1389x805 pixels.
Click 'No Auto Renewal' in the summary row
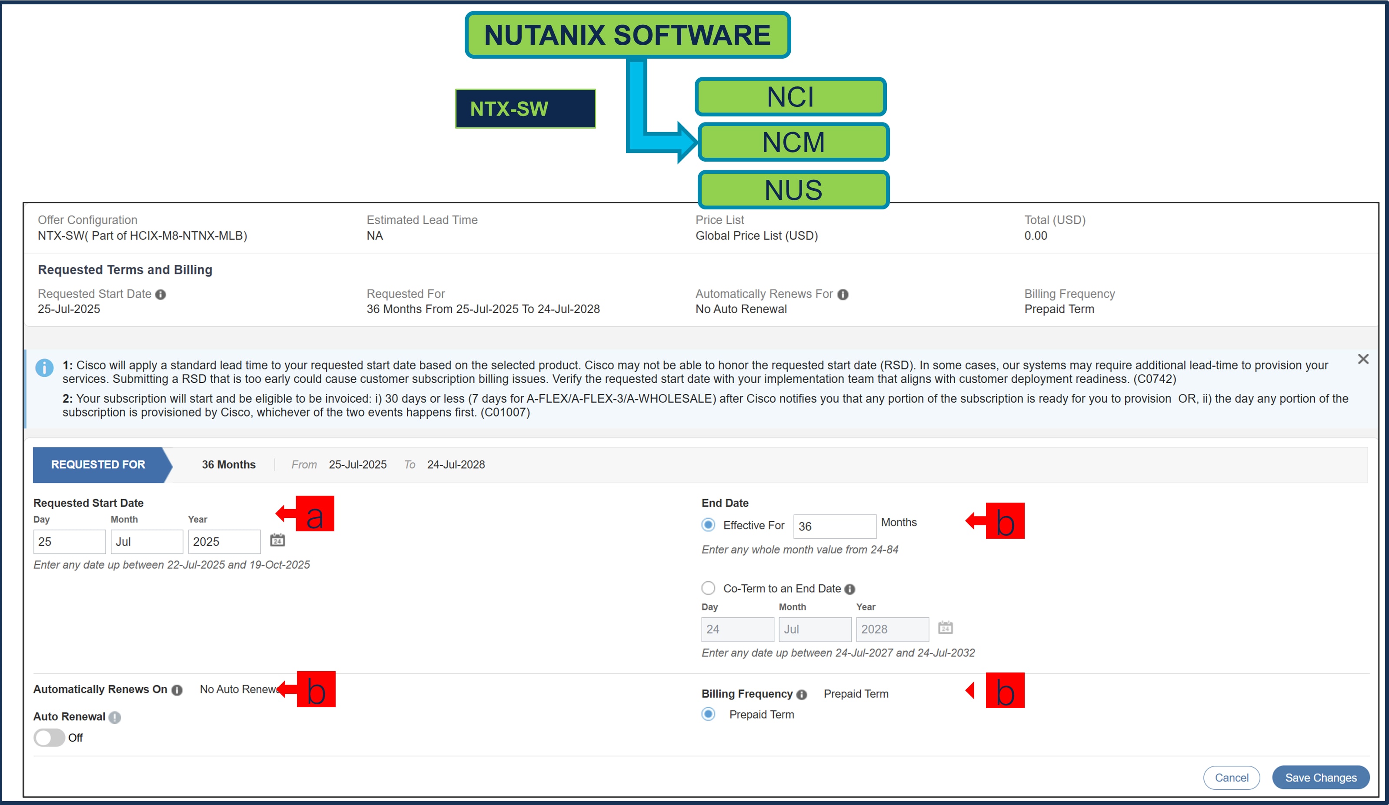pos(741,309)
